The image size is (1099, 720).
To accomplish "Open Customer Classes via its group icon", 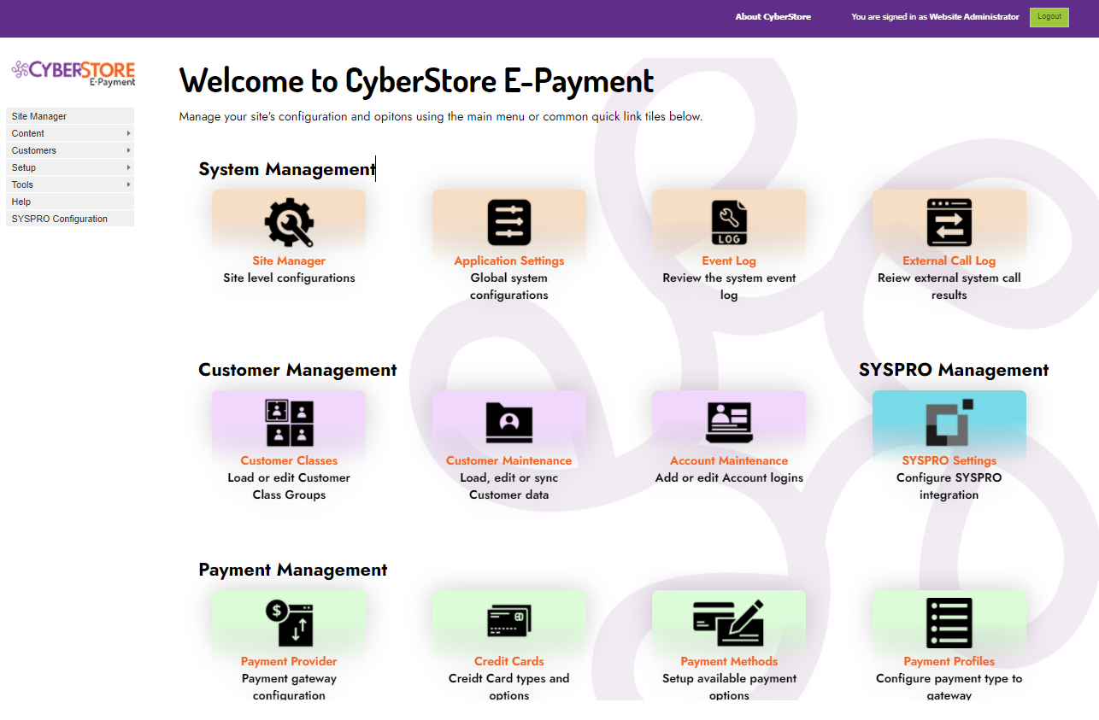I will 288,422.
